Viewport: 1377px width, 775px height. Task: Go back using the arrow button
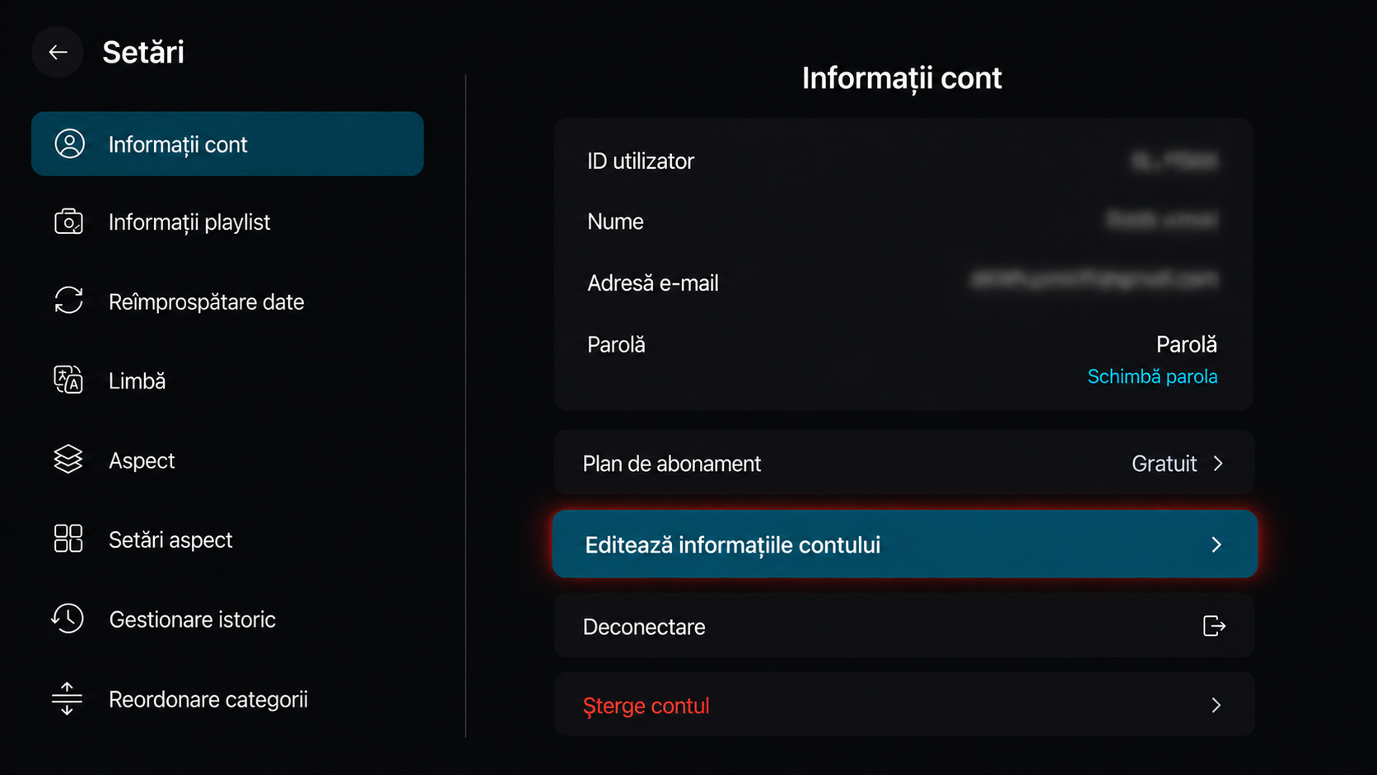pyautogui.click(x=58, y=53)
